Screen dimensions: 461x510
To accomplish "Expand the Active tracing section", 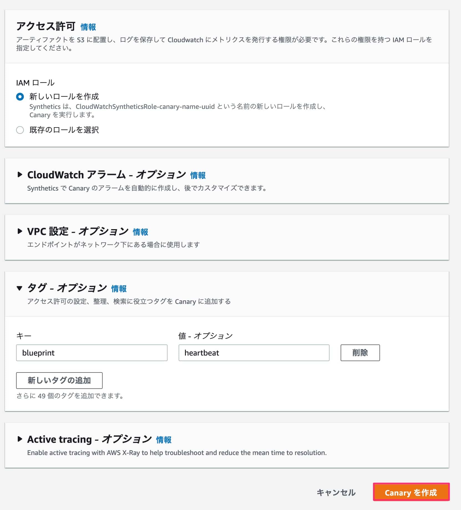I will pyautogui.click(x=20, y=439).
